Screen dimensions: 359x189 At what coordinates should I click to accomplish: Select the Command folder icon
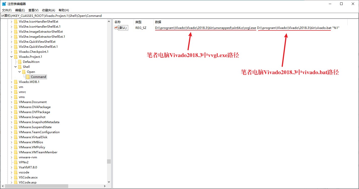[x=28, y=77]
